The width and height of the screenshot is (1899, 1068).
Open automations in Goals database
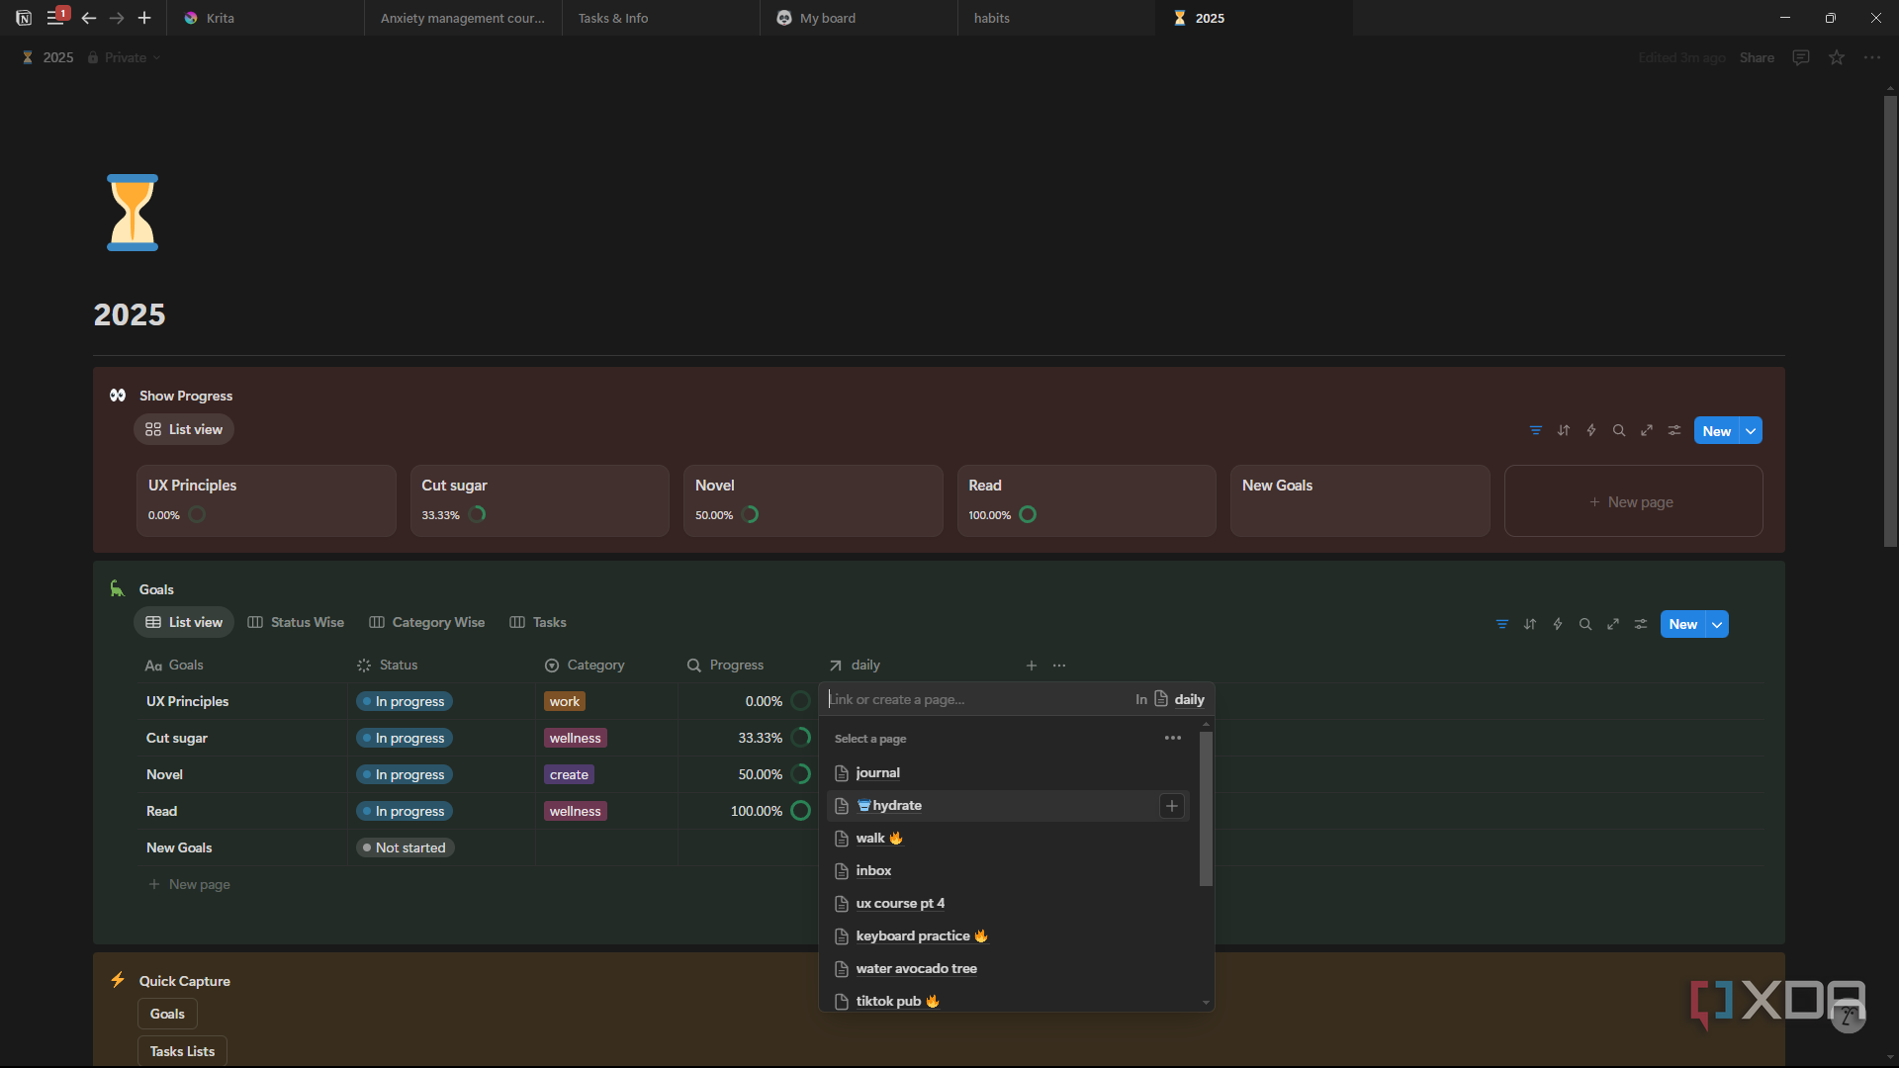1558,624
